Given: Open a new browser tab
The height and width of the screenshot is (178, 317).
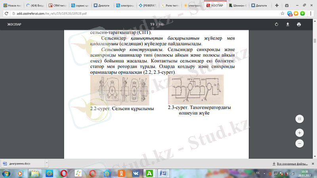Looking at the screenshot, I should pyautogui.click(x=276, y=6).
